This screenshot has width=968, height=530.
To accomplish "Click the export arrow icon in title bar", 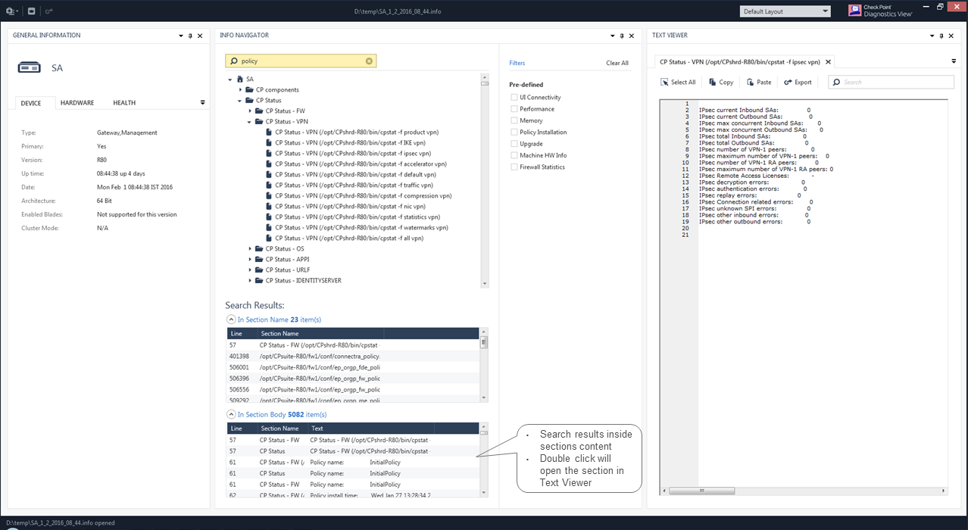I will click(x=49, y=11).
